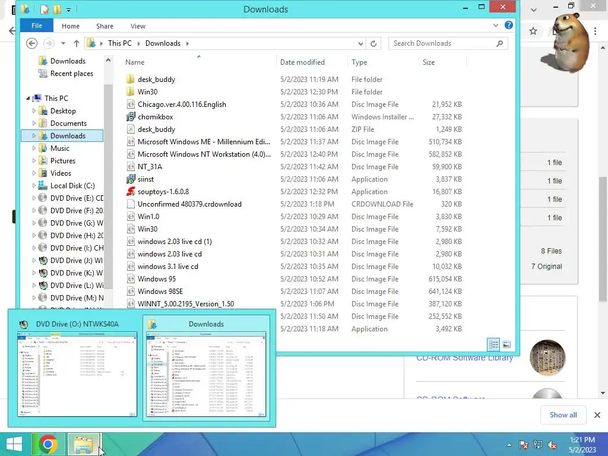Open the Windows Start button
Image resolution: width=608 pixels, height=456 pixels.
click(x=14, y=444)
